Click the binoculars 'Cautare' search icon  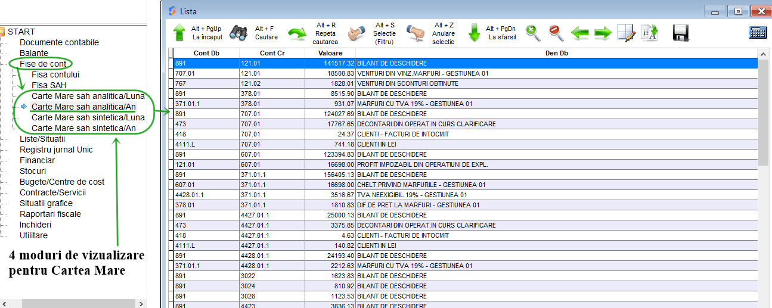pyautogui.click(x=238, y=33)
